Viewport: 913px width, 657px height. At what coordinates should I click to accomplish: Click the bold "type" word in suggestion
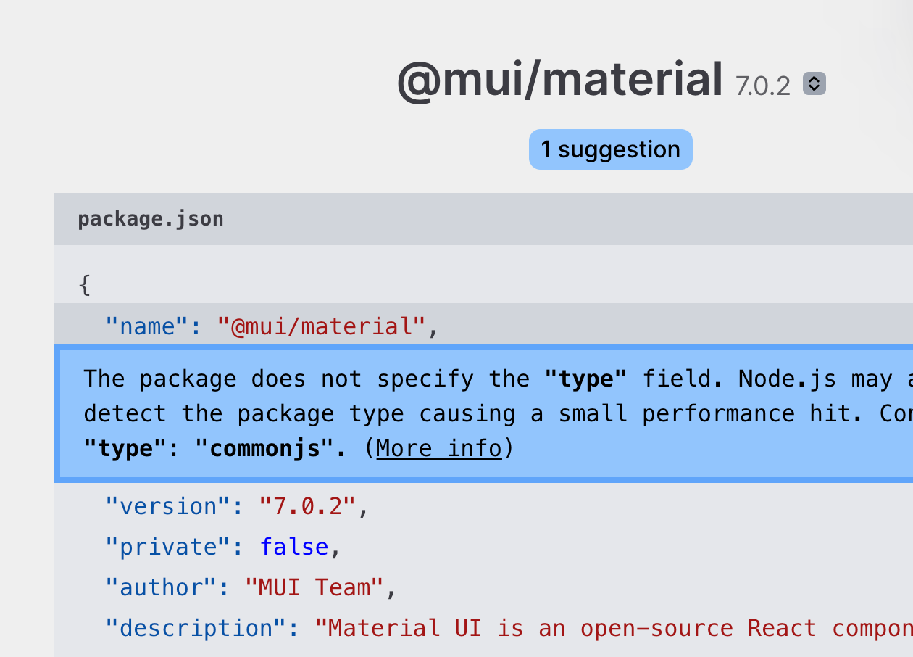585,379
